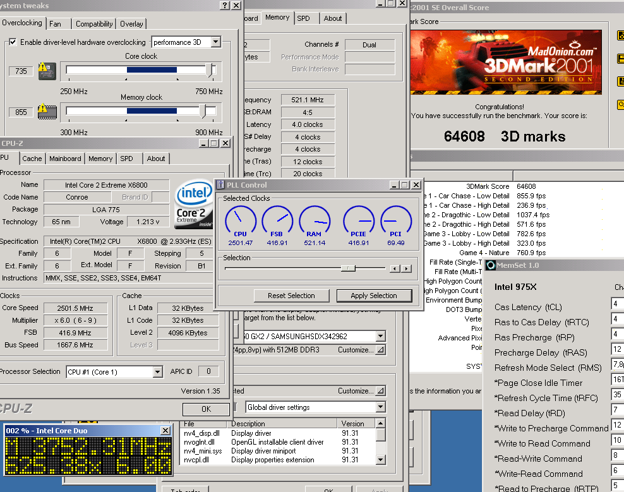Click the MadOnion 3DMark2001 banner image
Viewport: 624px width, 492px height.
pyautogui.click(x=506, y=63)
